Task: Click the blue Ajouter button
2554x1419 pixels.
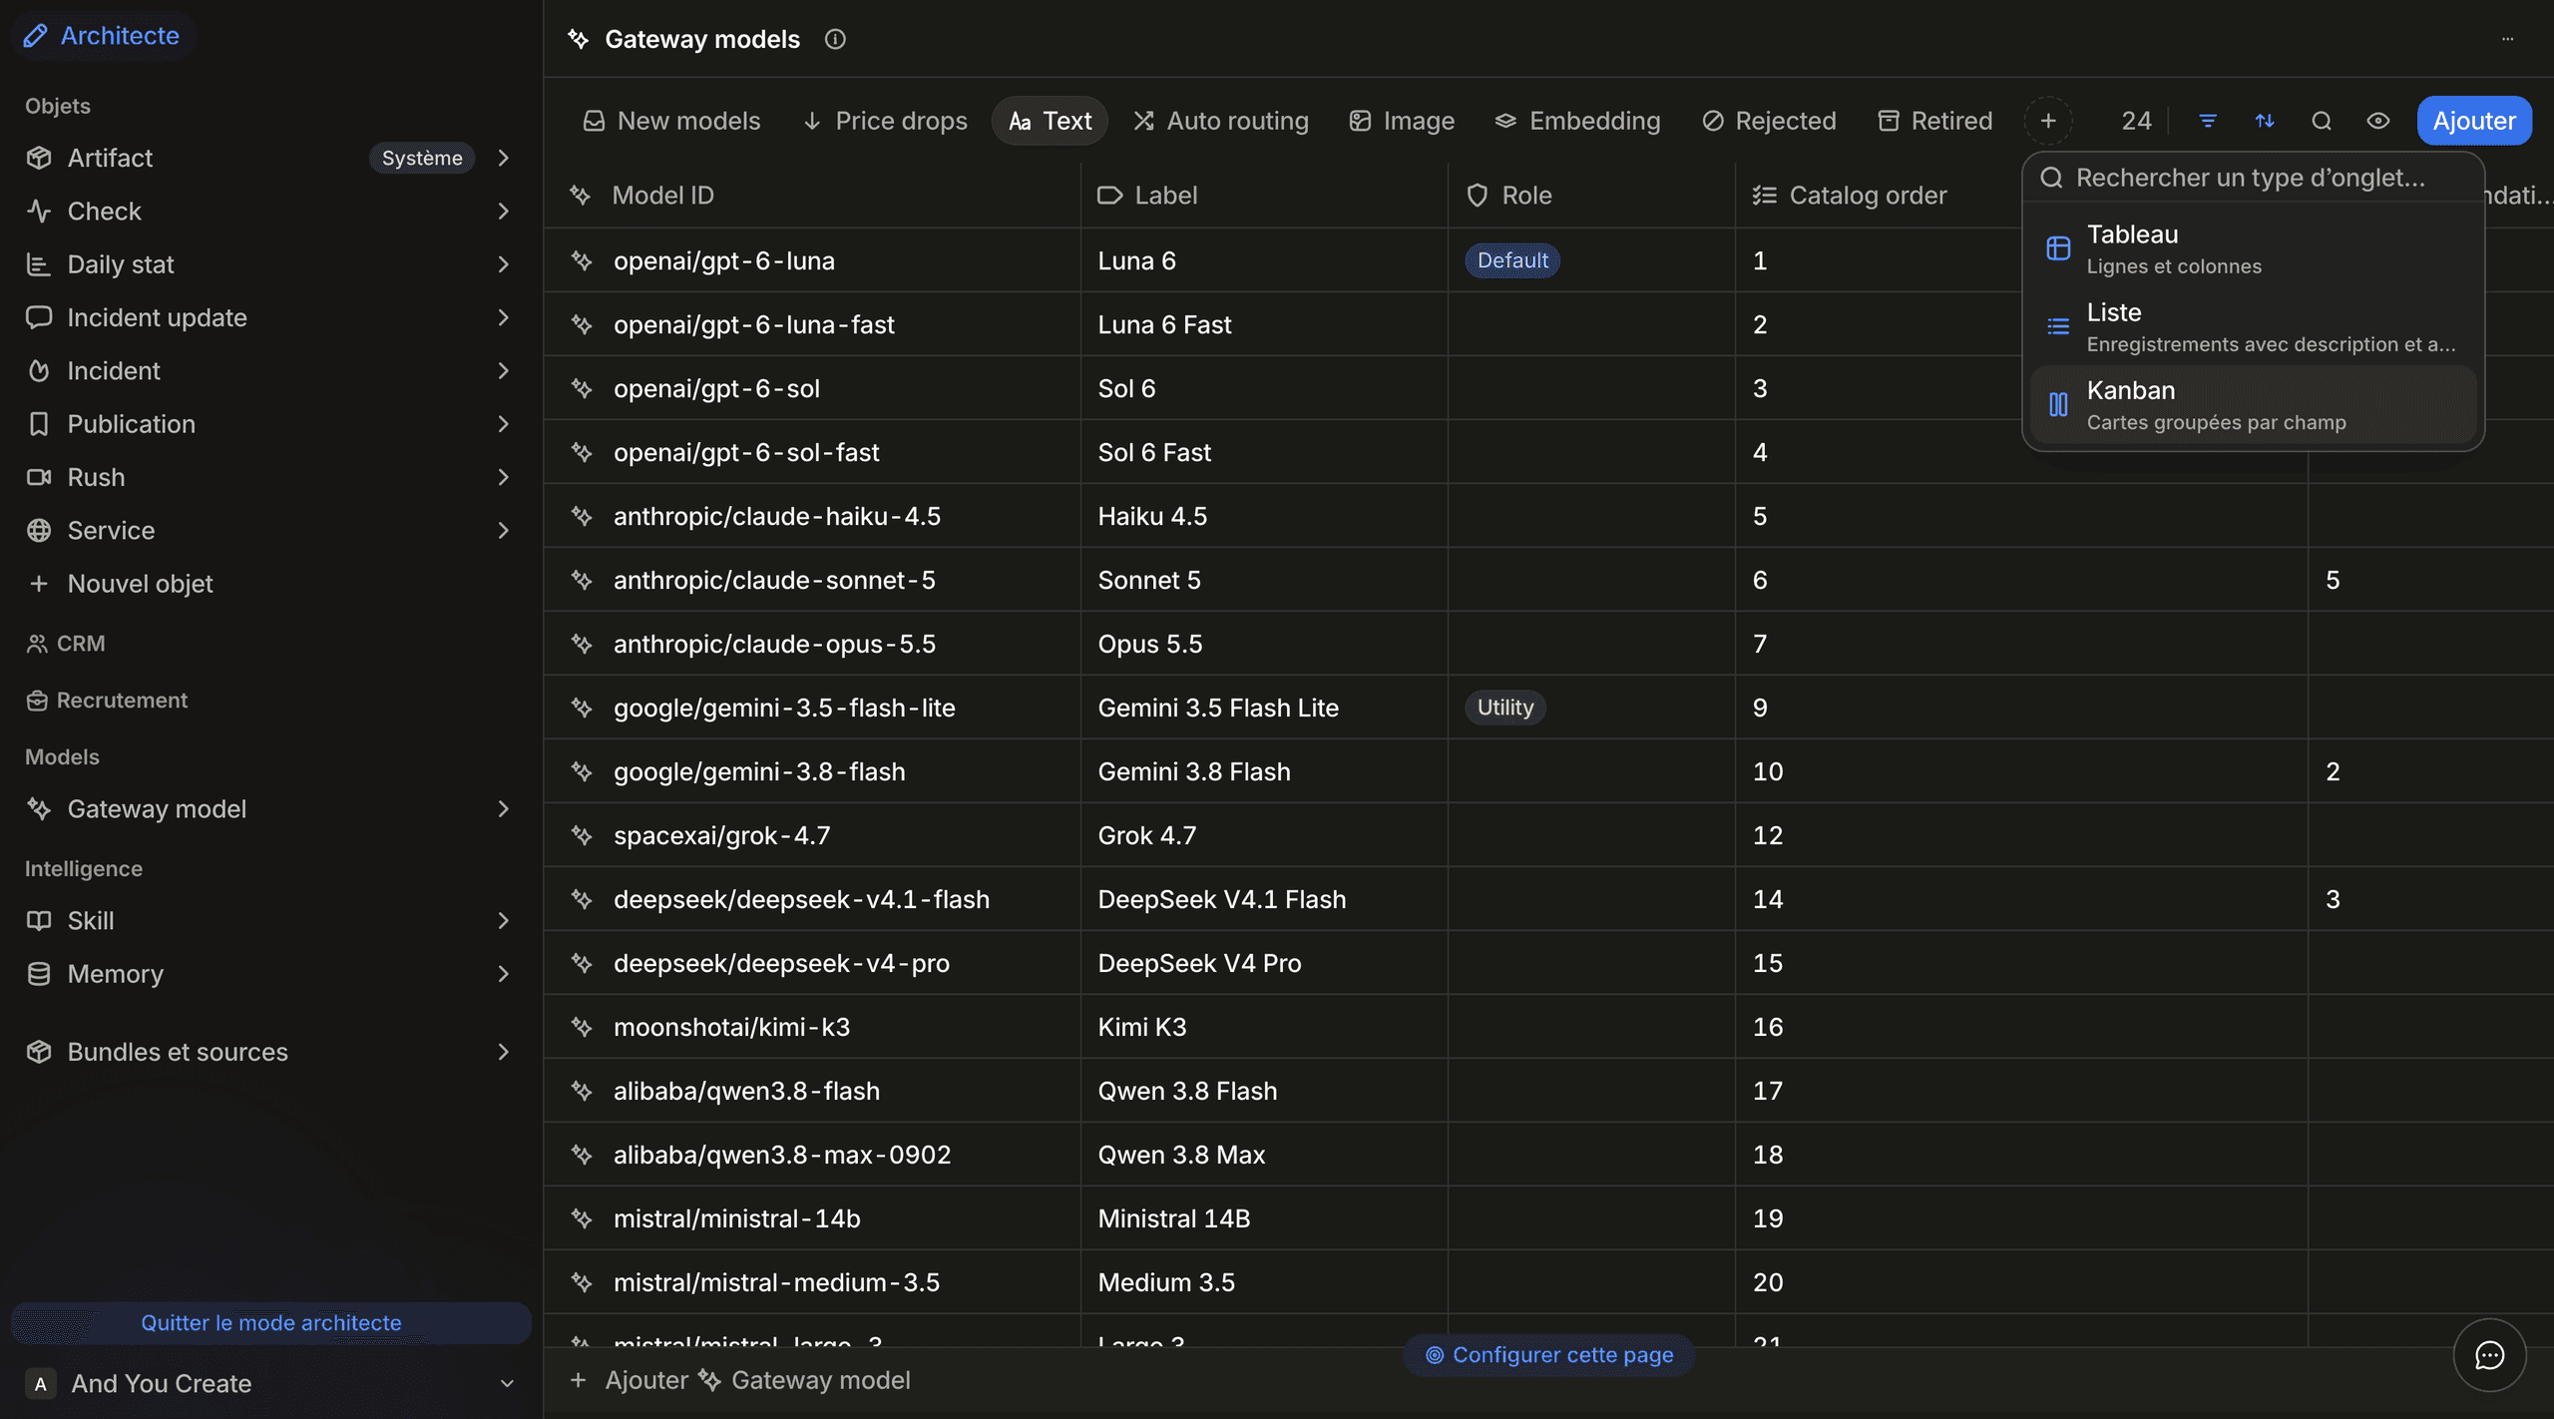Action: tap(2474, 121)
